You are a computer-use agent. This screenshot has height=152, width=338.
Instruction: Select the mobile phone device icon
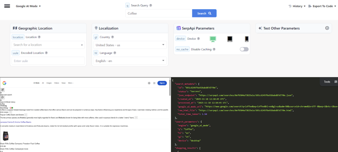point(247,39)
